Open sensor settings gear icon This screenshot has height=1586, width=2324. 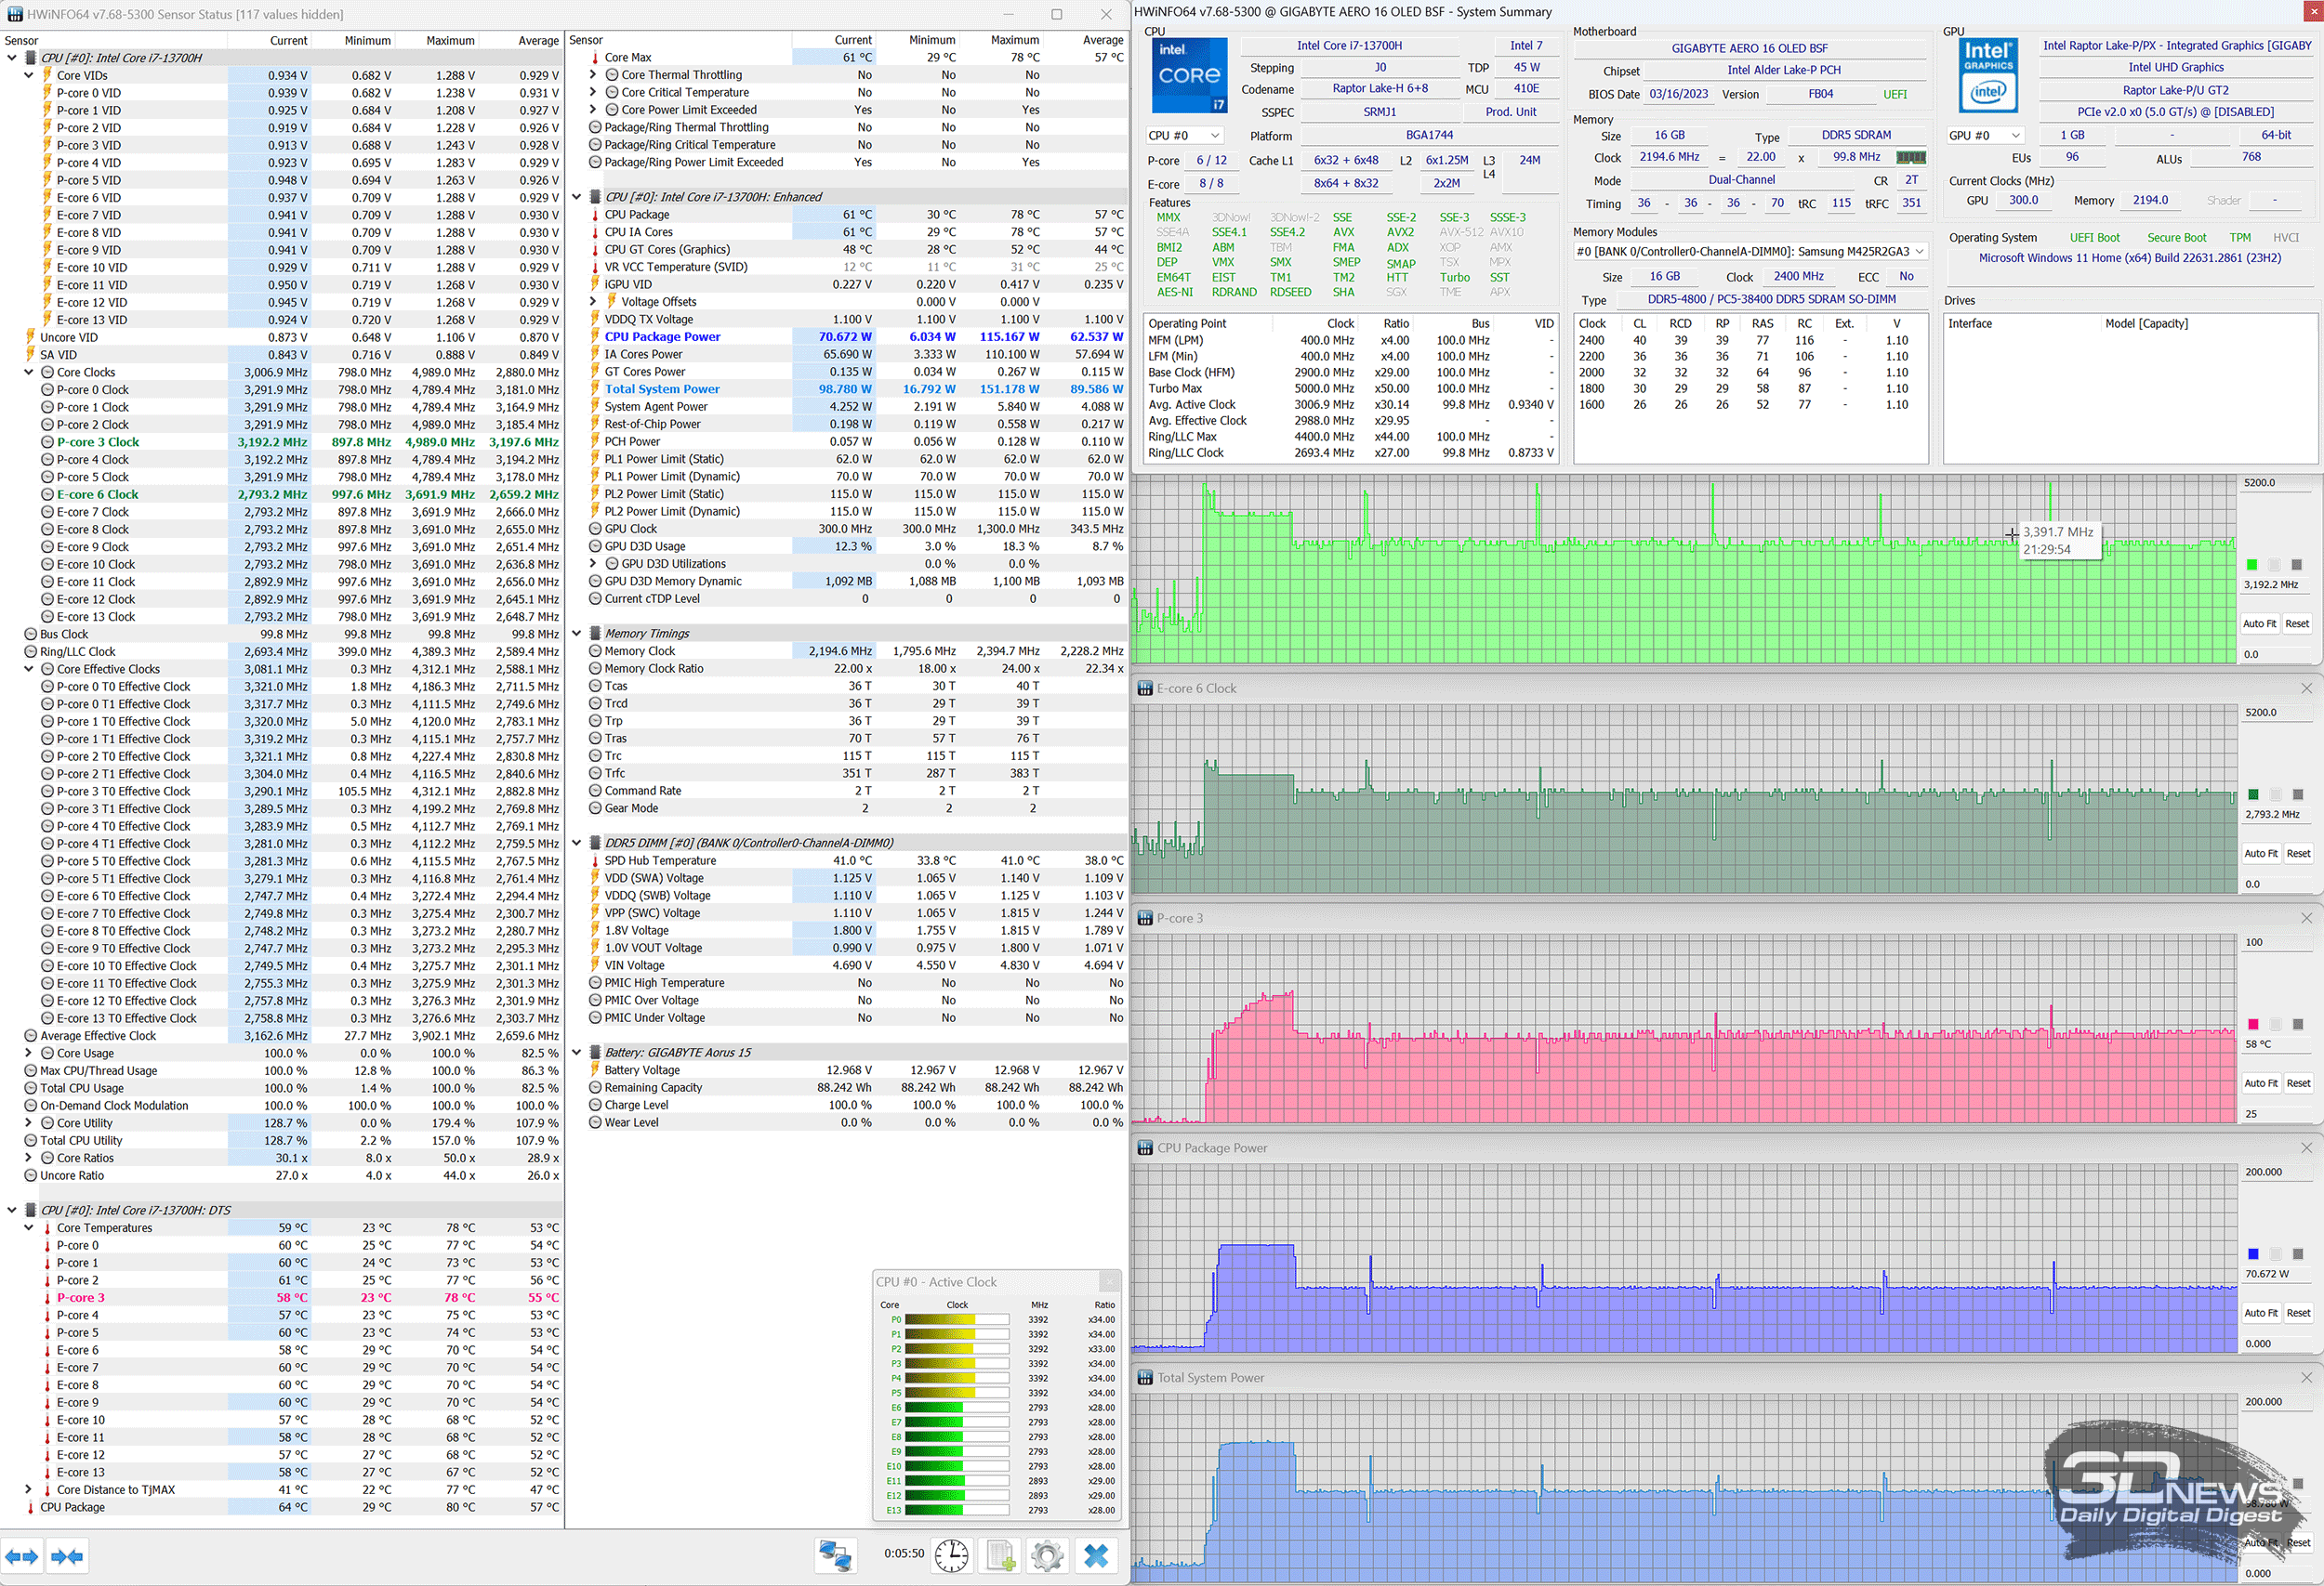click(1047, 1555)
